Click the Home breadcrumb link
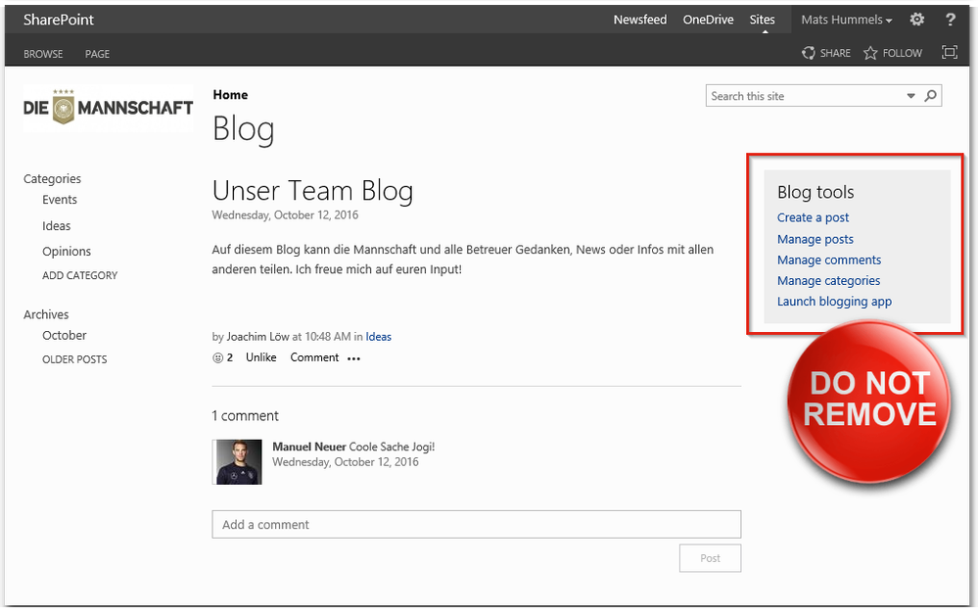This screenshot has width=978, height=614. (x=230, y=95)
